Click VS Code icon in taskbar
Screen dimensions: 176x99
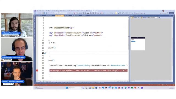tap(103, 88)
